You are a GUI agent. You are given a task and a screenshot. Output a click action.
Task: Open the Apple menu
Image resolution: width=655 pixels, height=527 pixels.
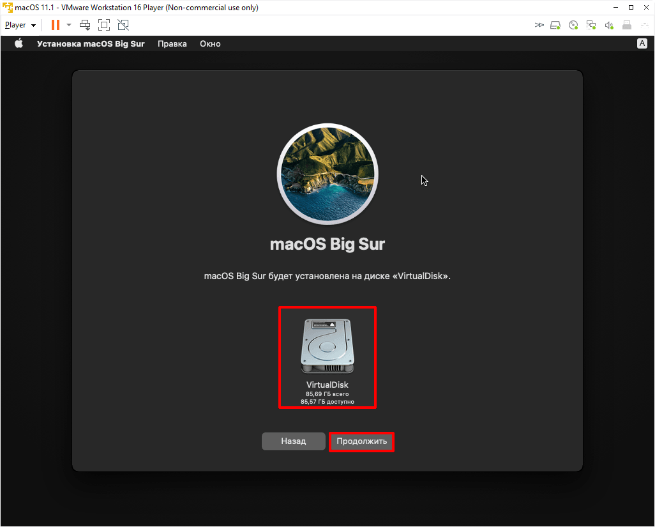pos(19,43)
